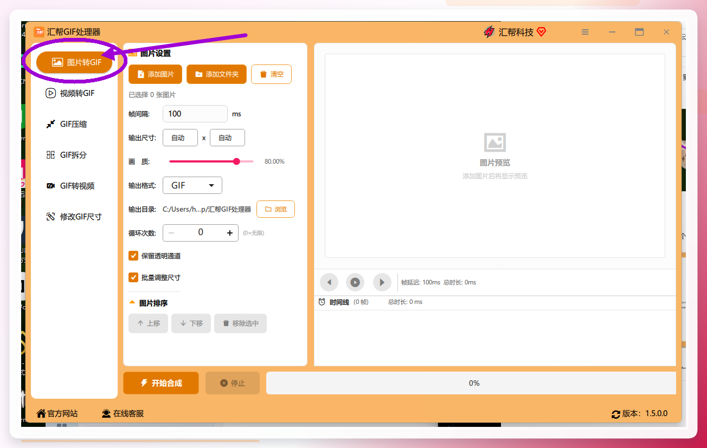Click 添加文件夹 to add a folder
This screenshot has height=448, width=707.
coord(216,74)
